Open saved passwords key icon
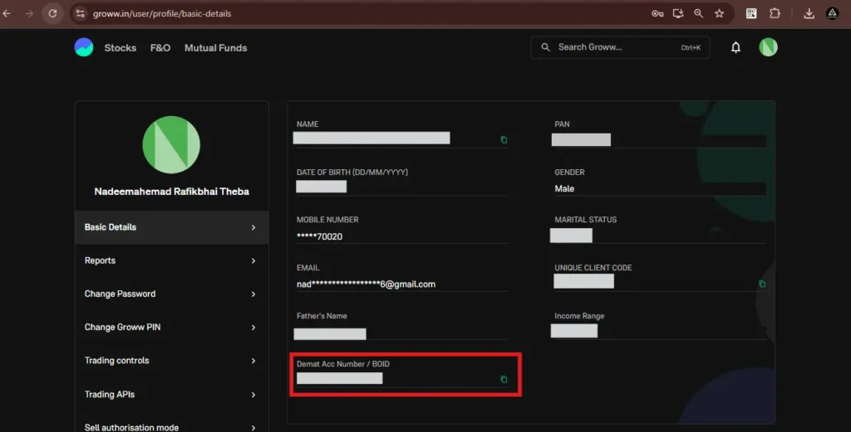This screenshot has width=851, height=432. click(x=657, y=13)
